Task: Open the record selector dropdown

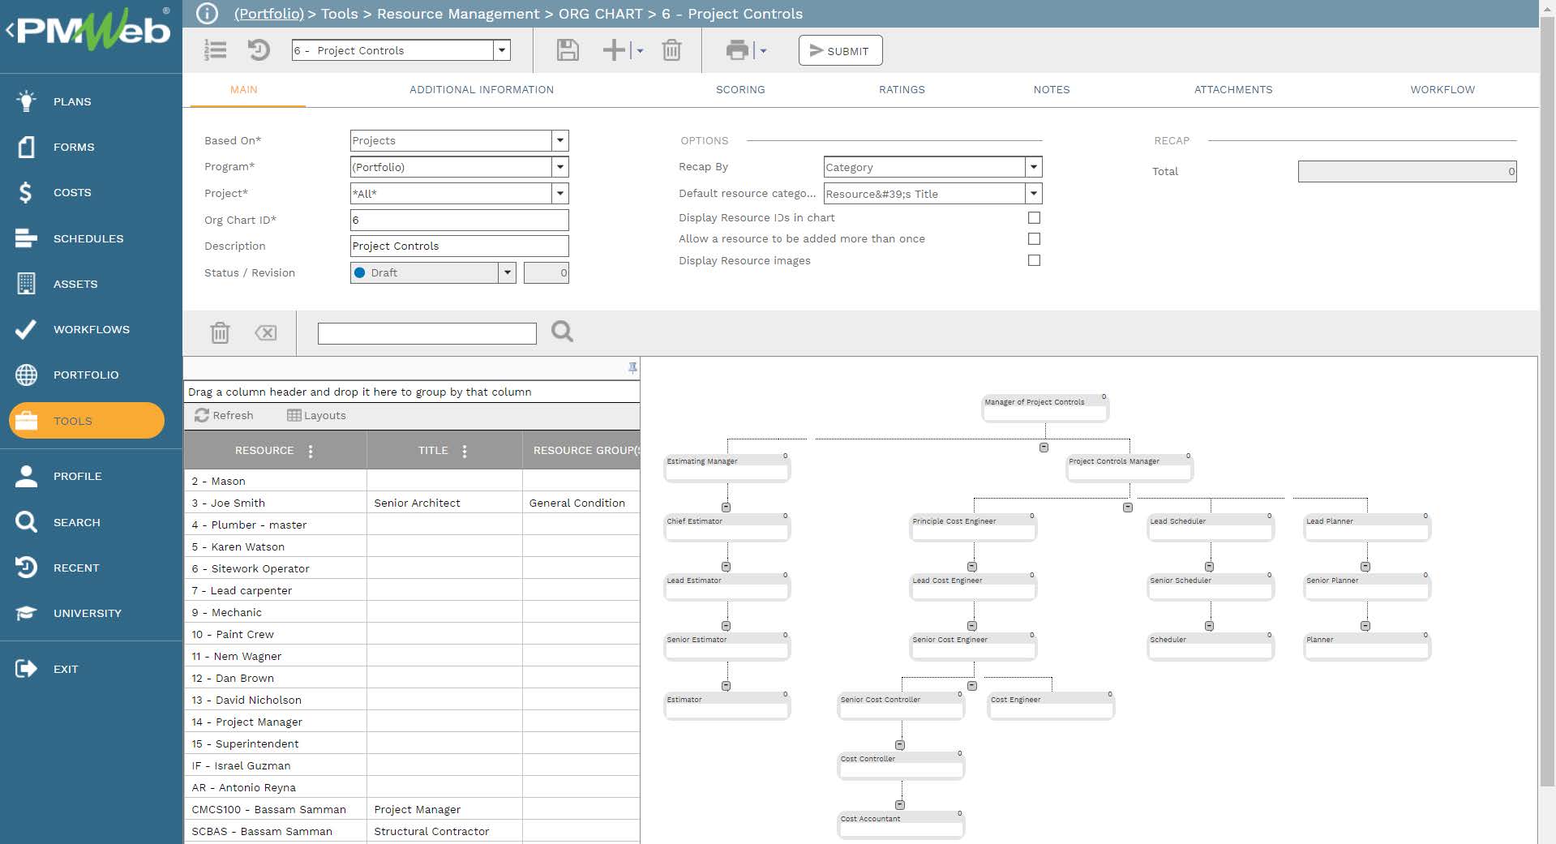Action: pos(502,50)
